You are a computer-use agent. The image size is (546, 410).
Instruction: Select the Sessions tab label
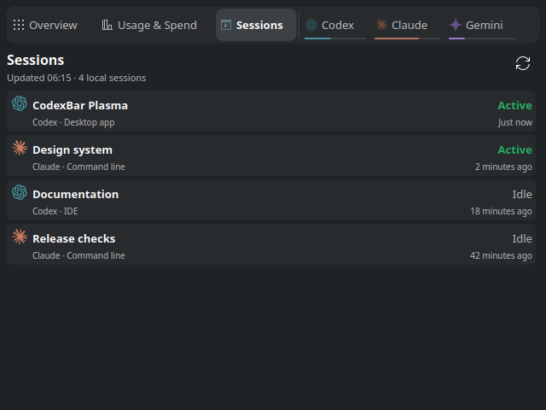pos(259,25)
